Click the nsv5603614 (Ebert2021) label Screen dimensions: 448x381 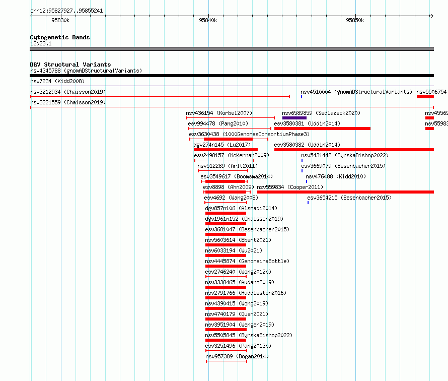pos(238,240)
